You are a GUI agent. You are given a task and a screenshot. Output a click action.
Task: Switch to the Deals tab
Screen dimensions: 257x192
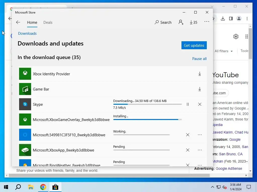pyautogui.click(x=48, y=22)
